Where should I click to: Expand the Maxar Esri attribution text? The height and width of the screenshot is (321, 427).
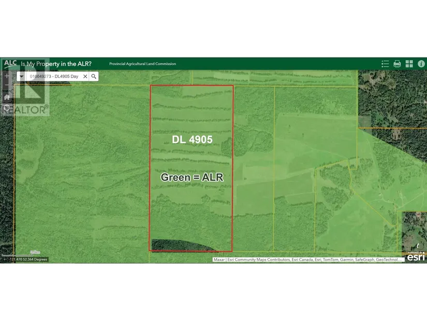pyautogui.click(x=307, y=260)
